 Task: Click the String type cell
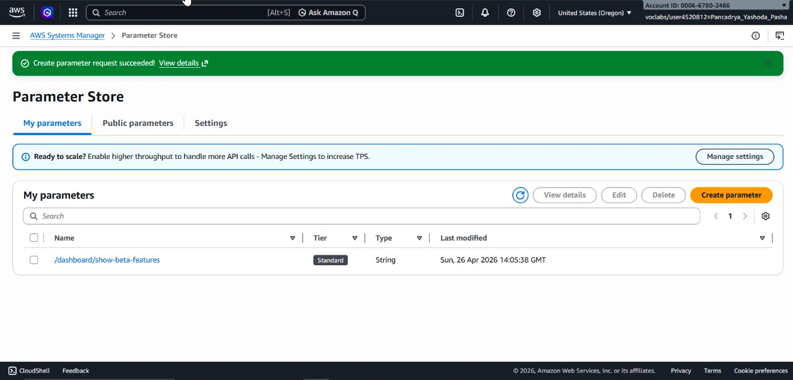(x=386, y=260)
